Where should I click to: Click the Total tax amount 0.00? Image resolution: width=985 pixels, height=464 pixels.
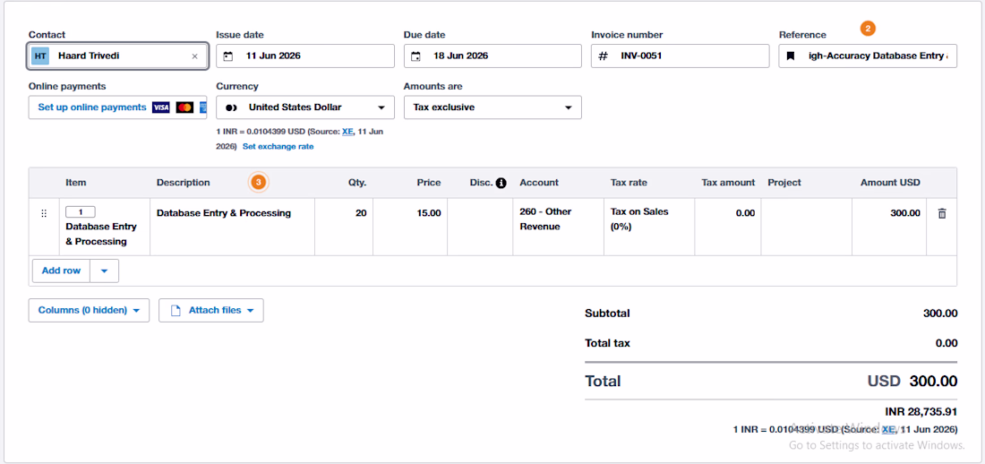pos(946,343)
